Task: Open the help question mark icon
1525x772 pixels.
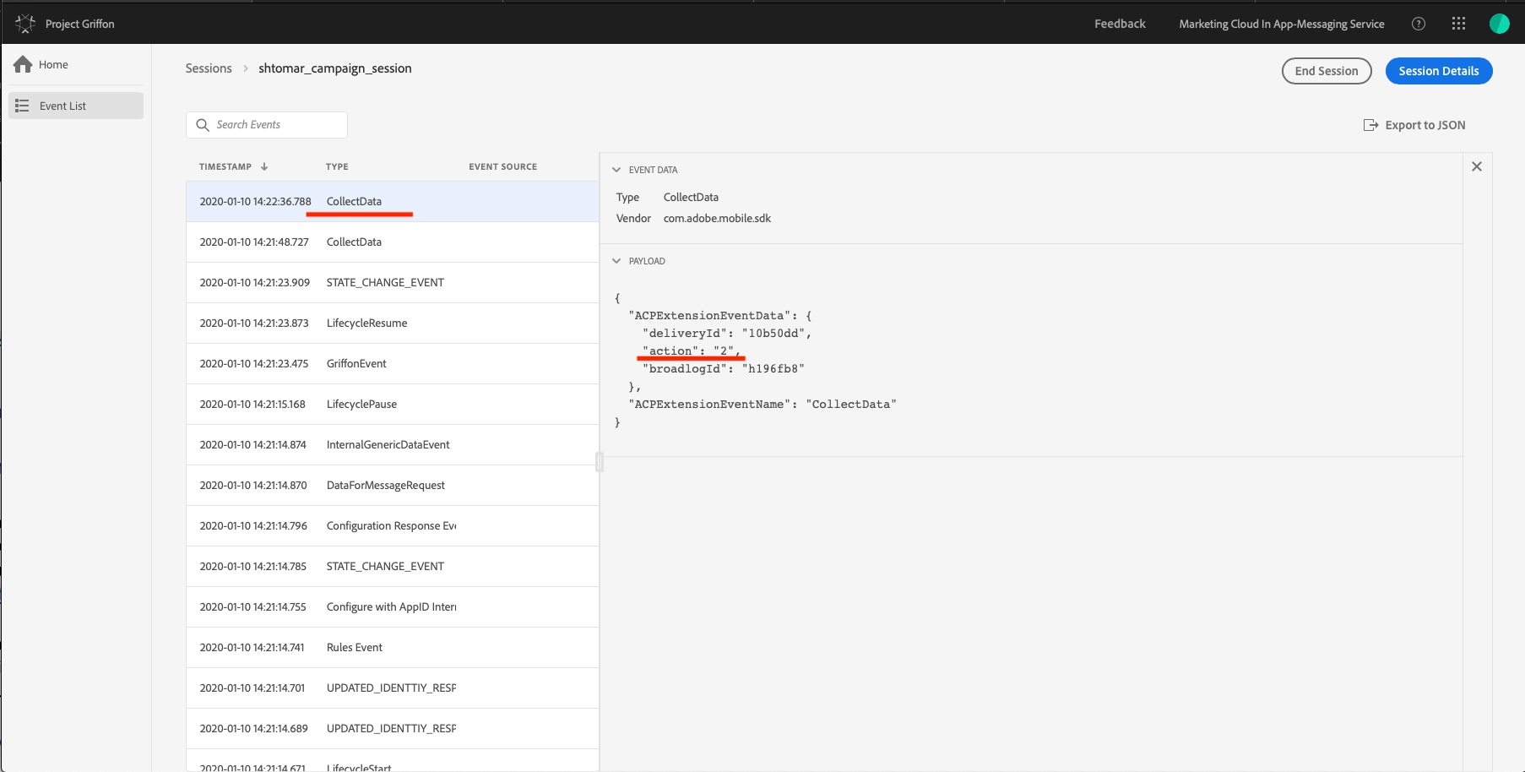Action: tap(1419, 24)
